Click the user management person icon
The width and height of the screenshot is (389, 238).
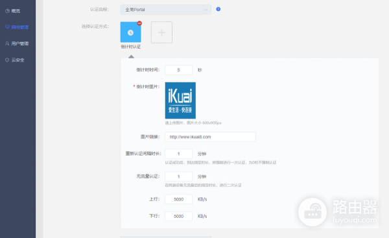pos(7,43)
